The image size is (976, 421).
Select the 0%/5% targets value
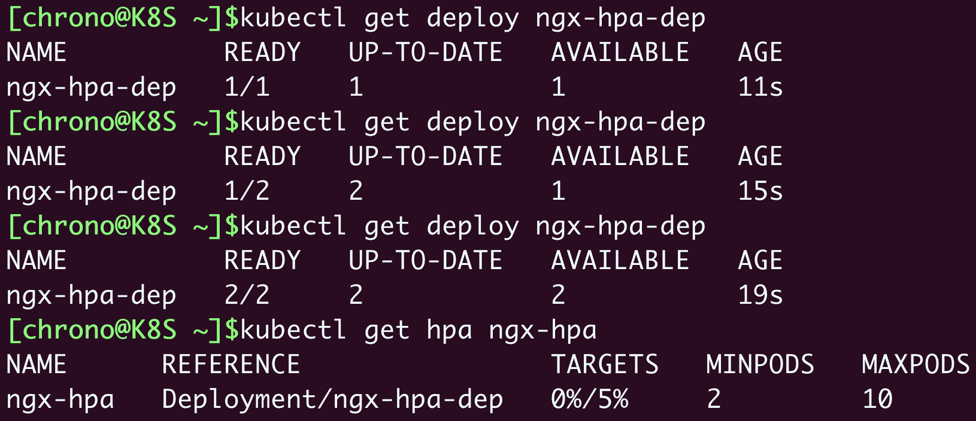click(x=589, y=399)
